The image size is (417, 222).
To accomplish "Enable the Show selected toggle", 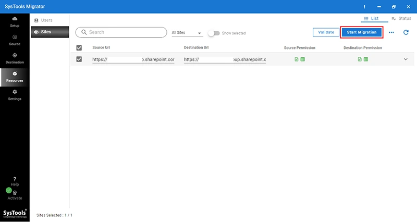I will coord(214,33).
